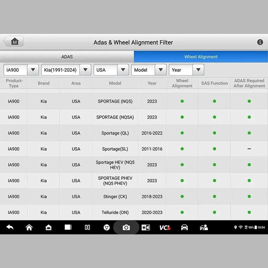
Task: Open vehicle diagnostics car icon
Action: 185,227
